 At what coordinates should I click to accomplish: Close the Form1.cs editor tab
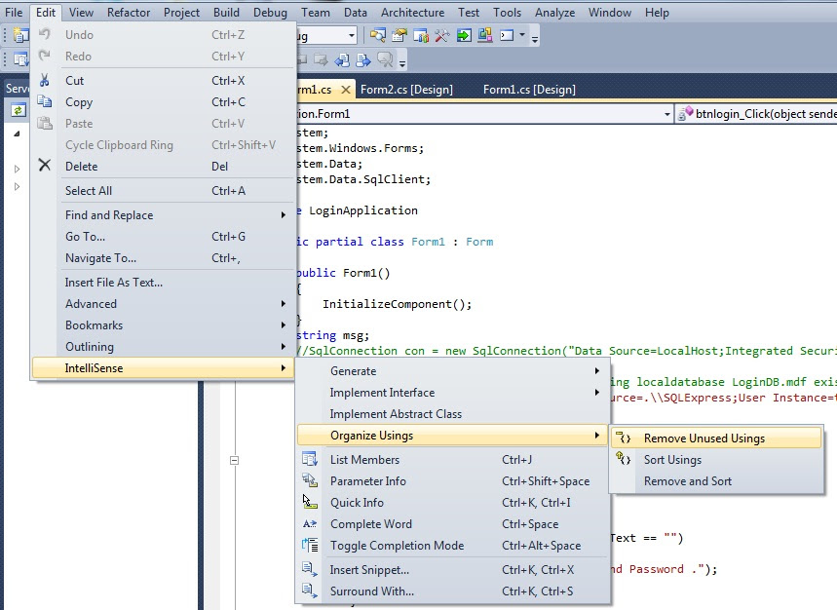pos(346,89)
